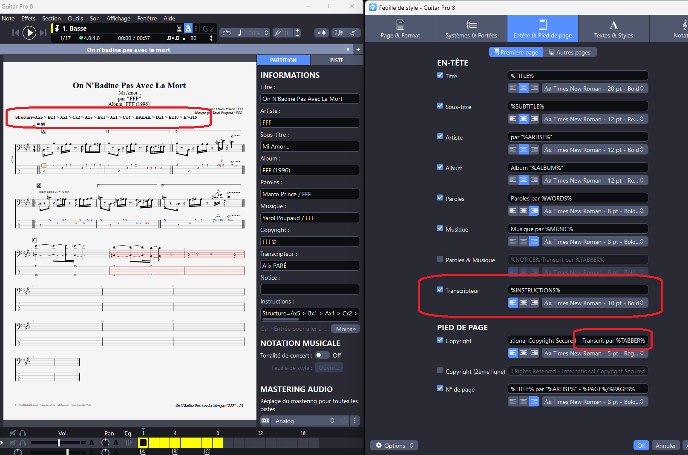Toggle the Basse track visibility eye
Viewport: 688px width, 455px height.
click(x=2, y=443)
